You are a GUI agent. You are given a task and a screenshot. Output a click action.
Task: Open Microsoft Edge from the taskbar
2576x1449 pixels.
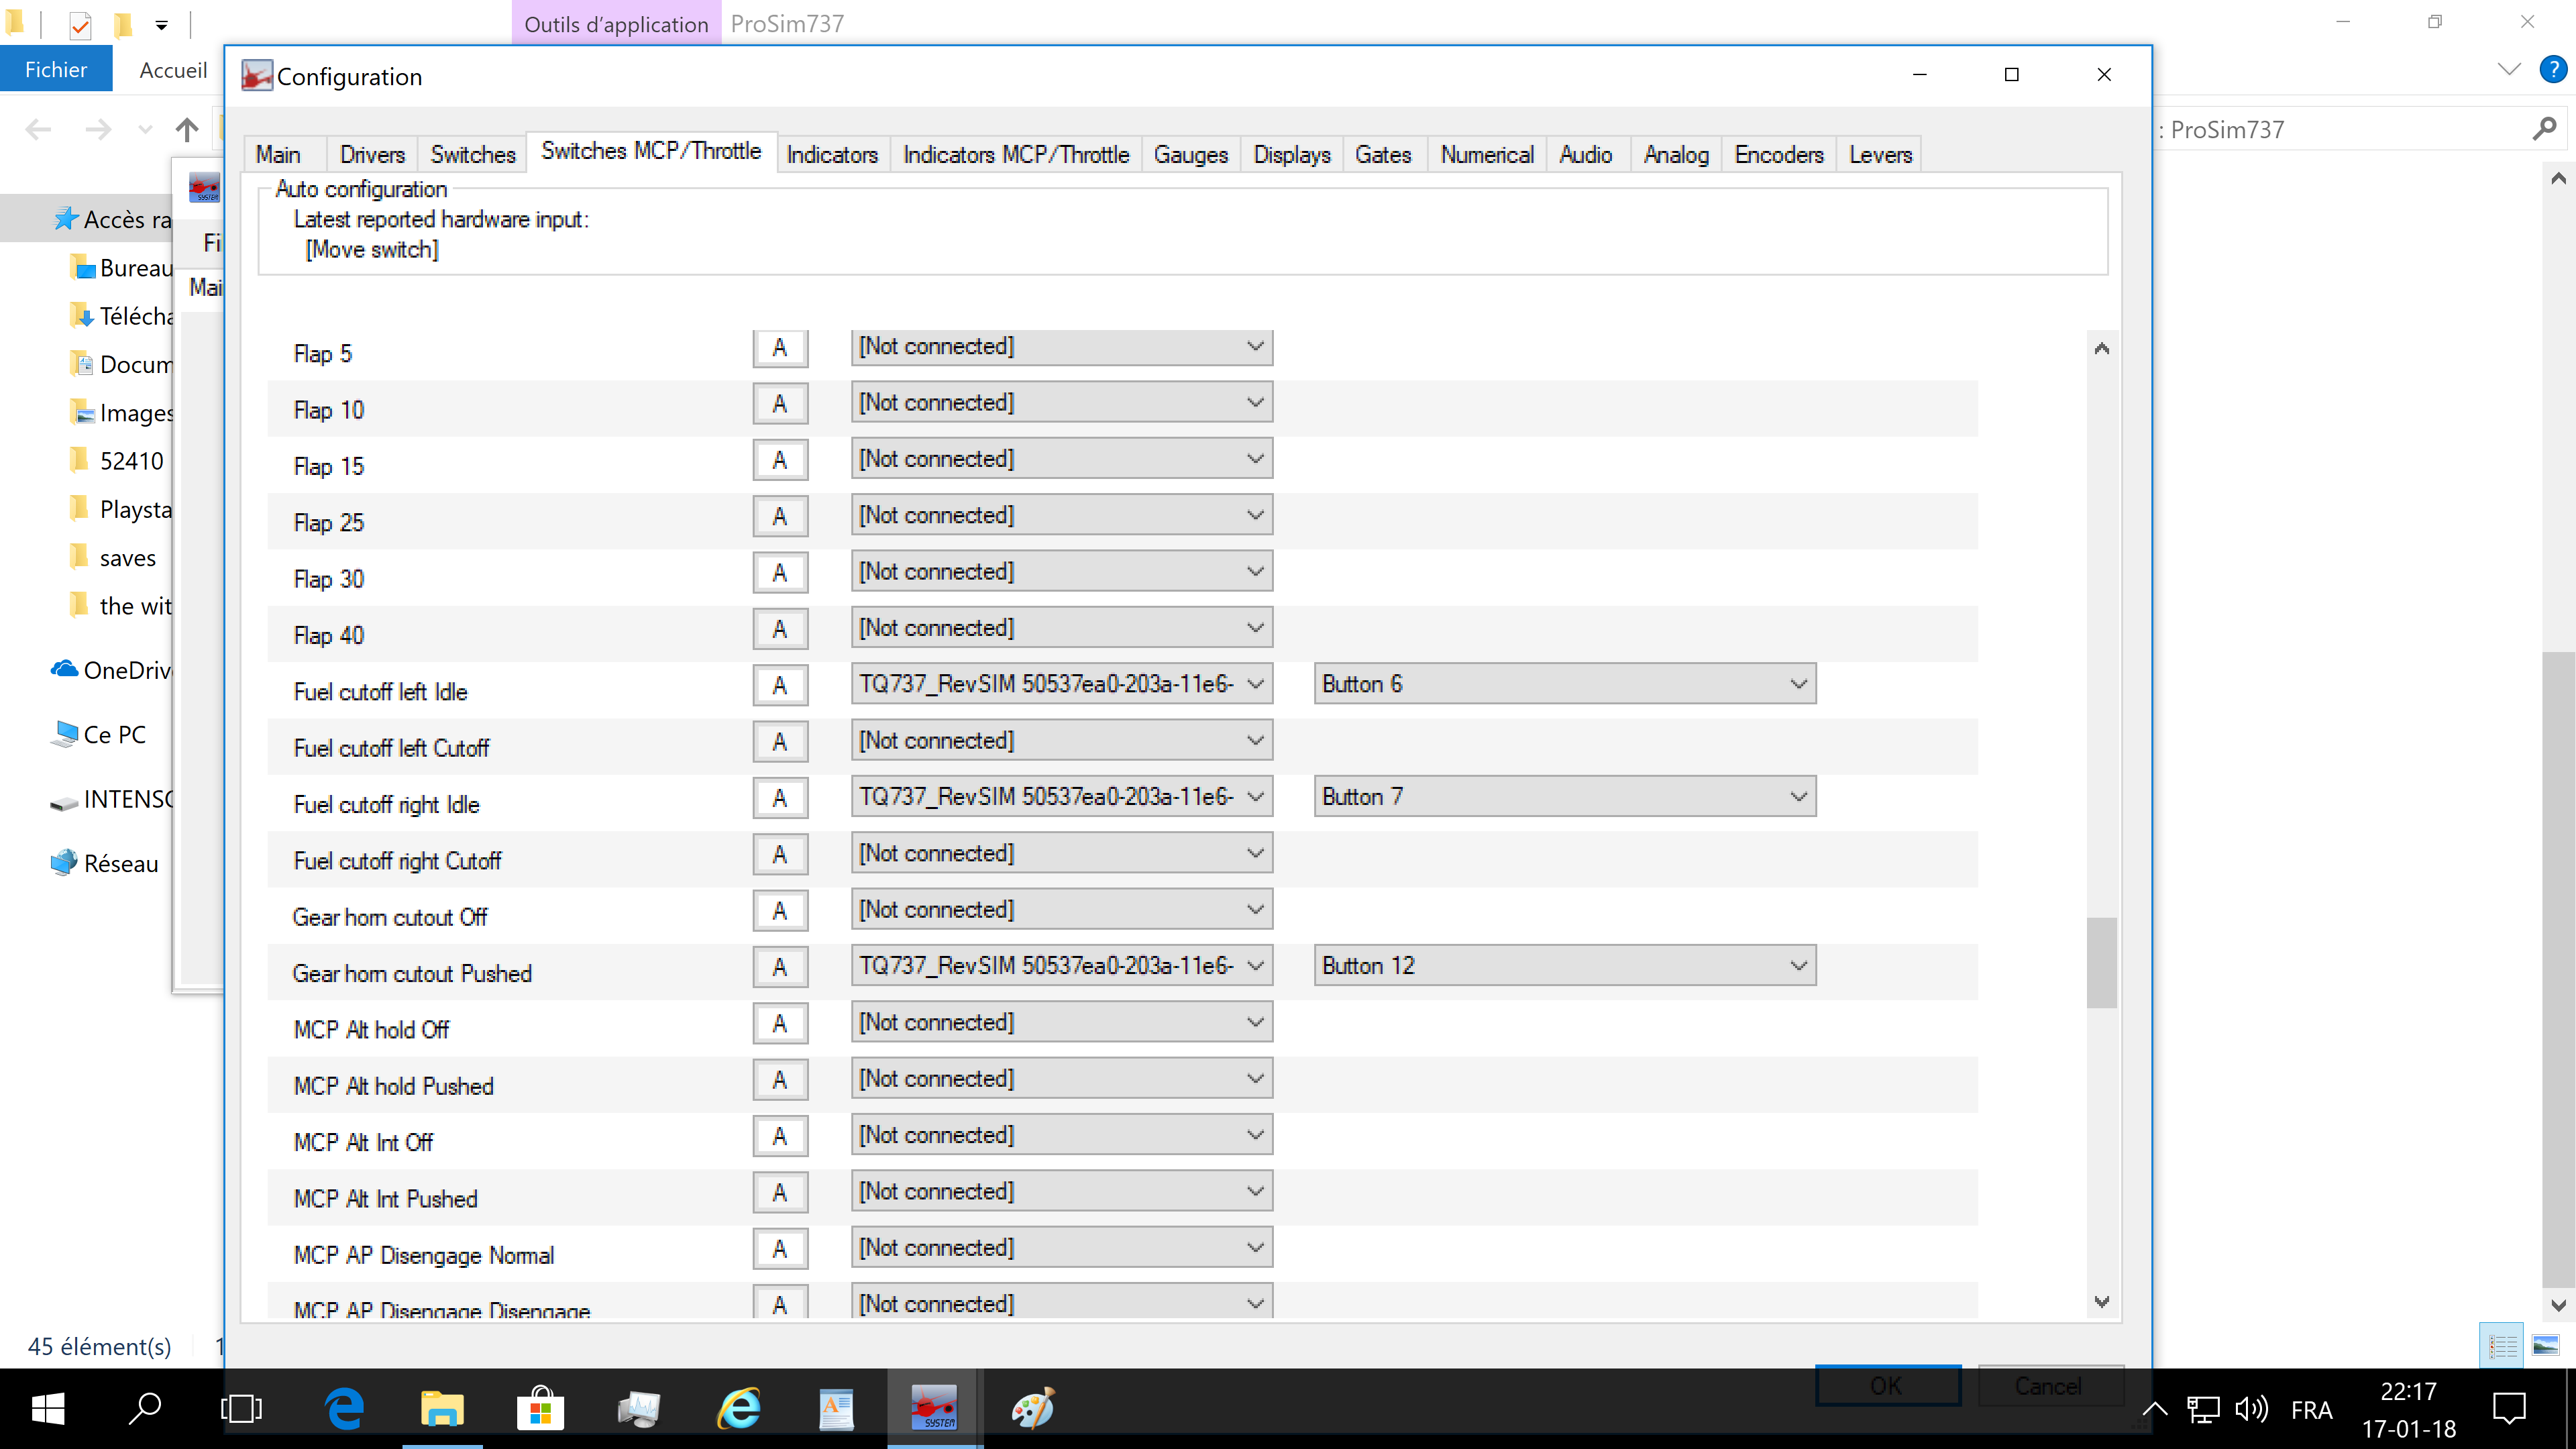[x=344, y=1408]
